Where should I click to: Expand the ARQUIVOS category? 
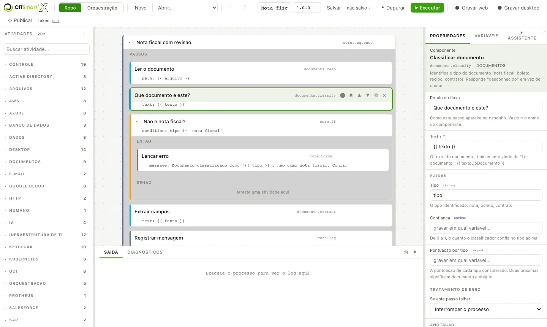[x=46, y=89]
